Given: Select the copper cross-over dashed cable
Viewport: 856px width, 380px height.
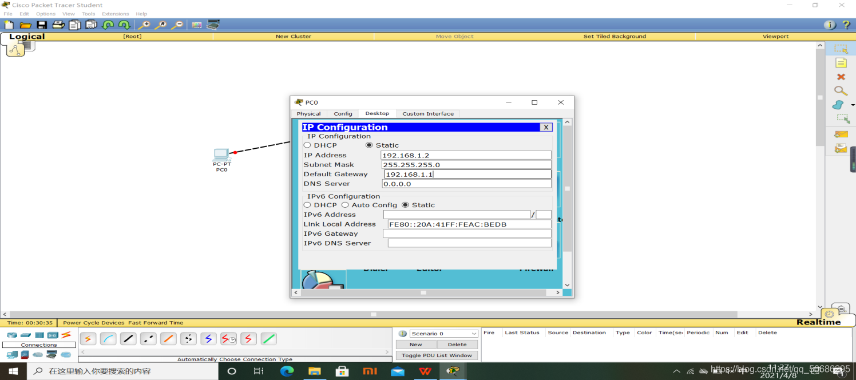Looking at the screenshot, I should tap(148, 339).
